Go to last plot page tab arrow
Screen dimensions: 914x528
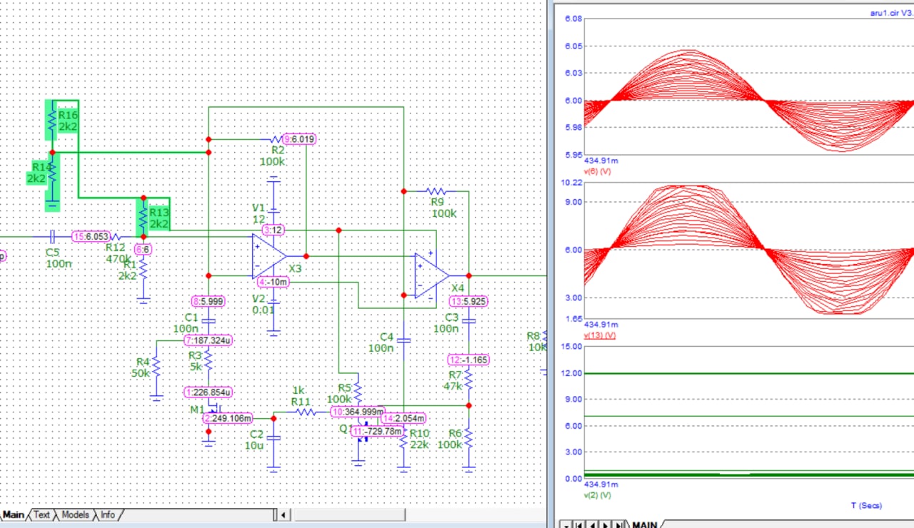[618, 525]
